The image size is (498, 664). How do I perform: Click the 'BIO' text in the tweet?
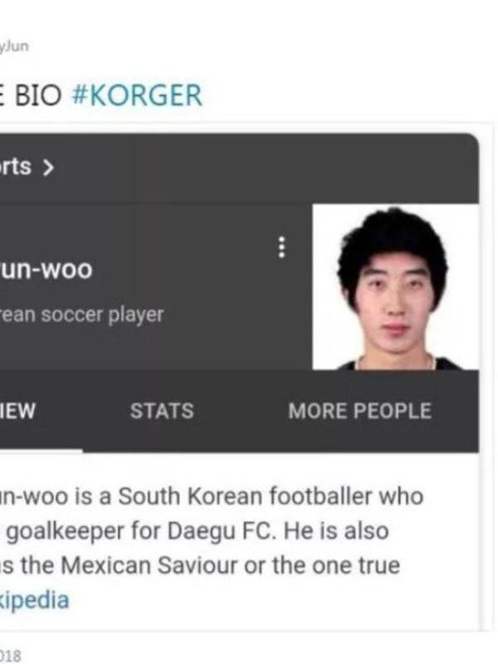click(38, 95)
